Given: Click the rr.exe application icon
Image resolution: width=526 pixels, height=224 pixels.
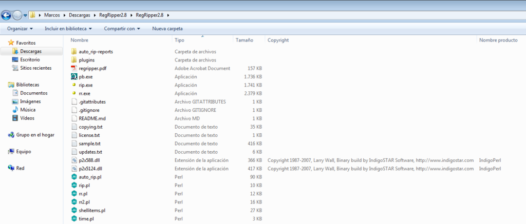Looking at the screenshot, I should point(74,93).
